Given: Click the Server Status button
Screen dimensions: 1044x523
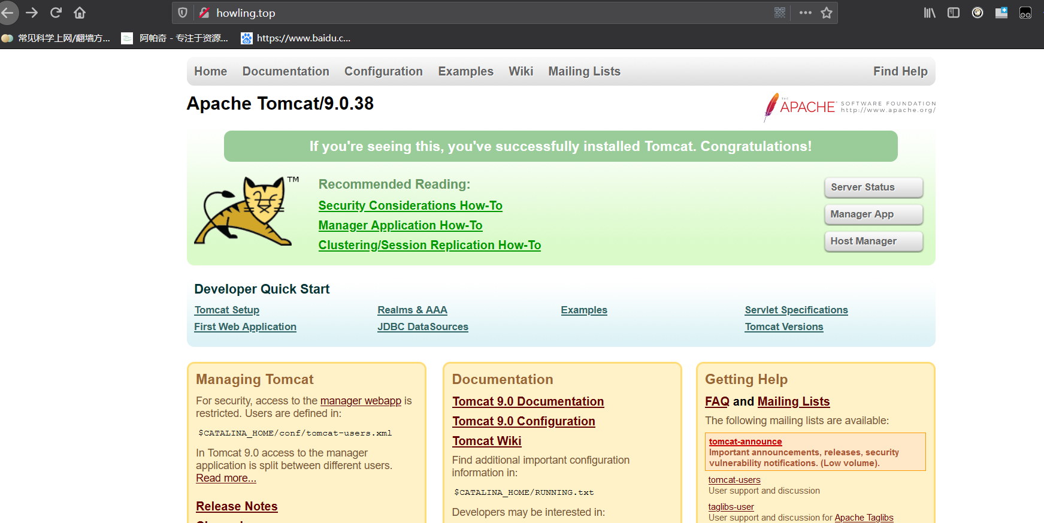Looking at the screenshot, I should pos(873,187).
